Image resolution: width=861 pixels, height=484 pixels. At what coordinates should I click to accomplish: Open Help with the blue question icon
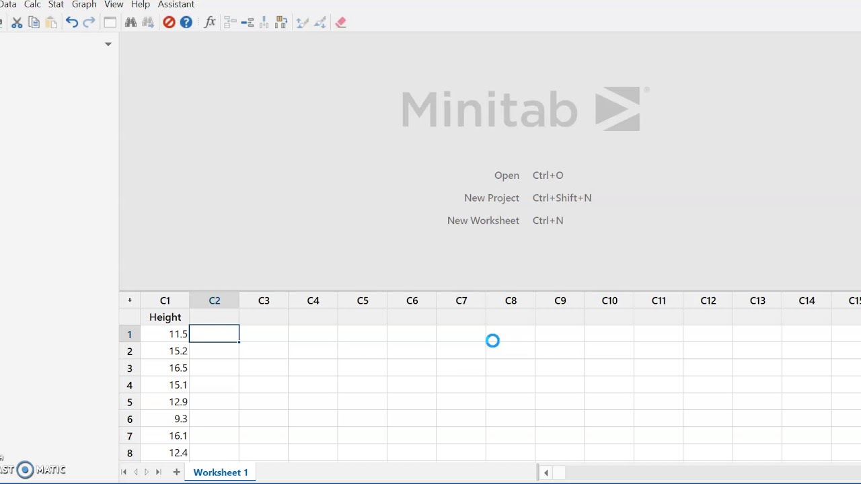pyautogui.click(x=186, y=22)
